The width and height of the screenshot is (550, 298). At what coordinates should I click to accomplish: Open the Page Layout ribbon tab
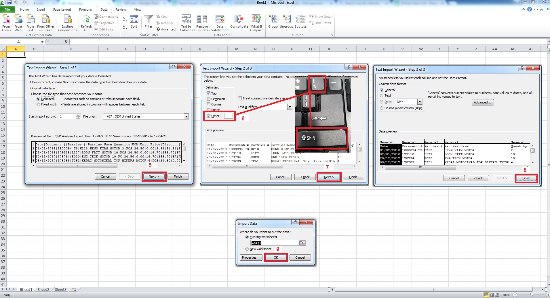pos(62,9)
